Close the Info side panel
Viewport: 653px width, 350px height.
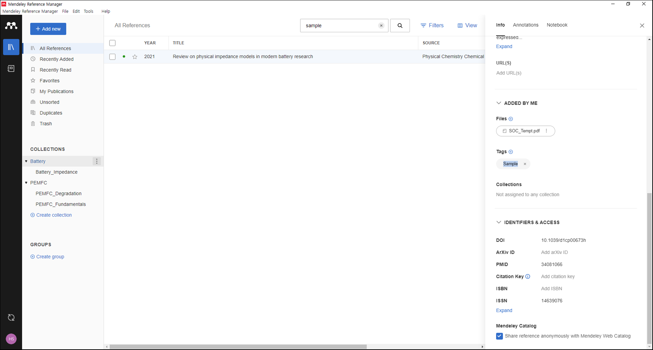click(642, 26)
